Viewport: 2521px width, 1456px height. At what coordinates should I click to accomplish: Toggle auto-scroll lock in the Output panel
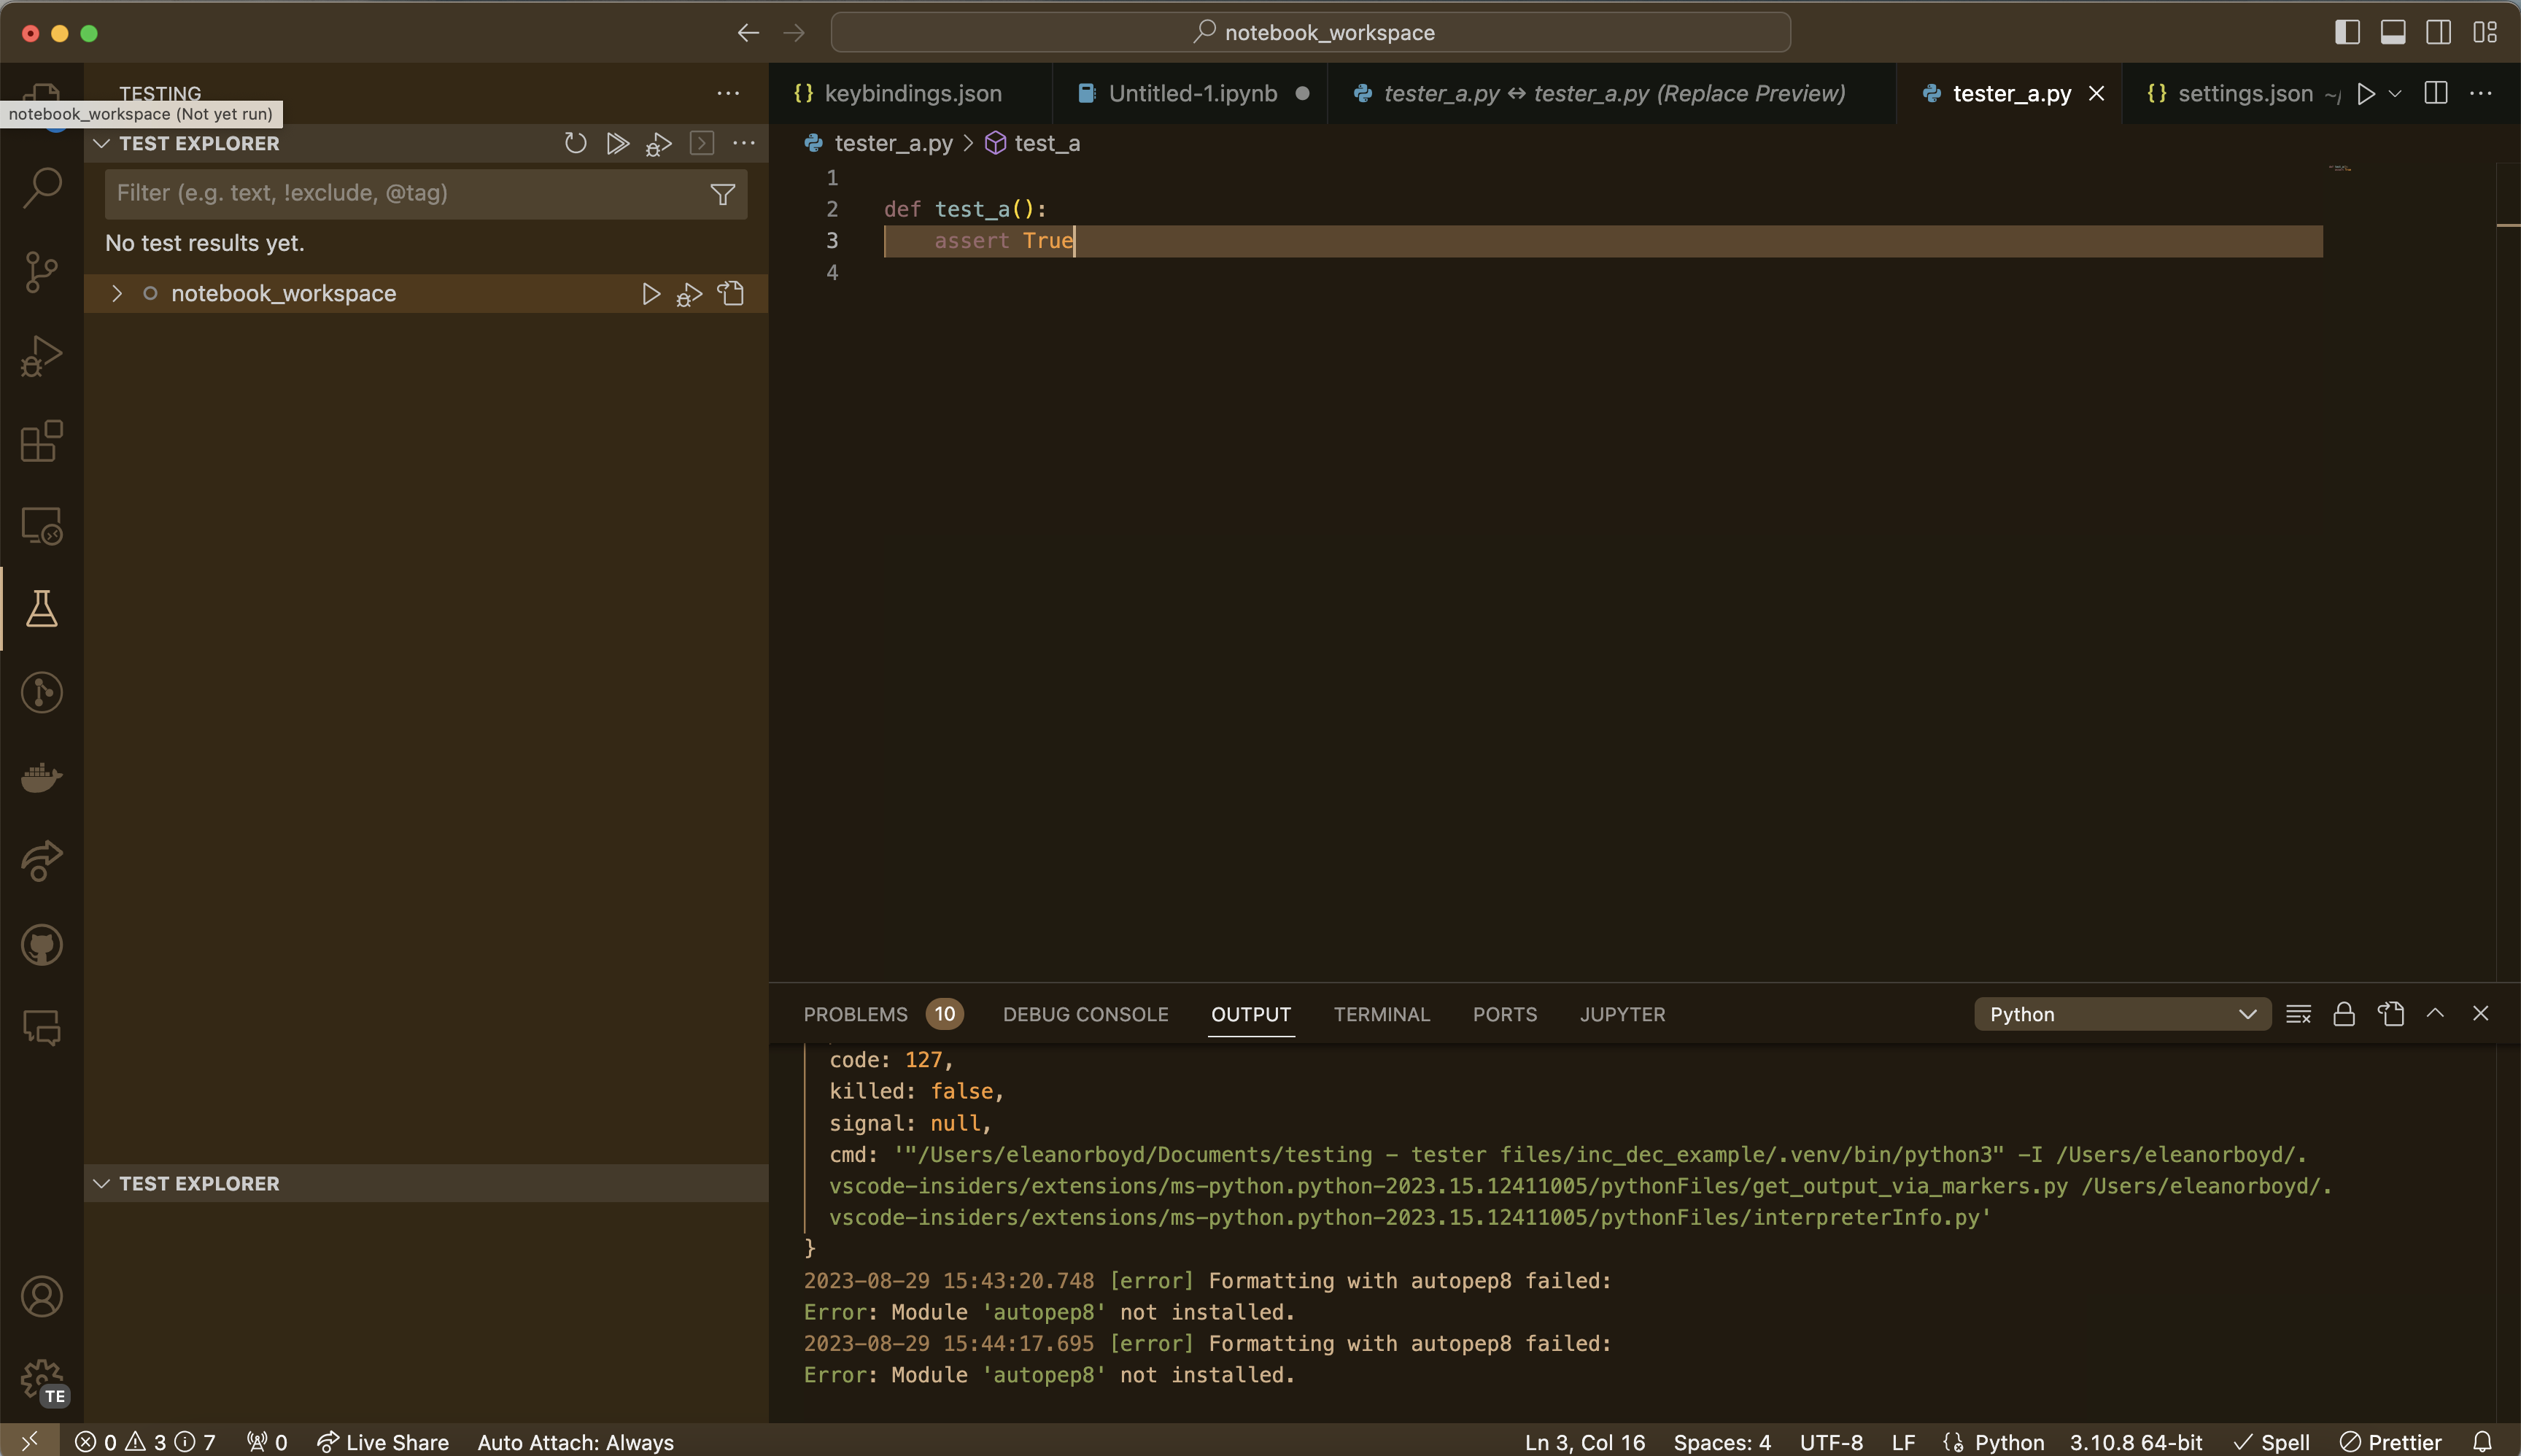tap(2344, 1013)
